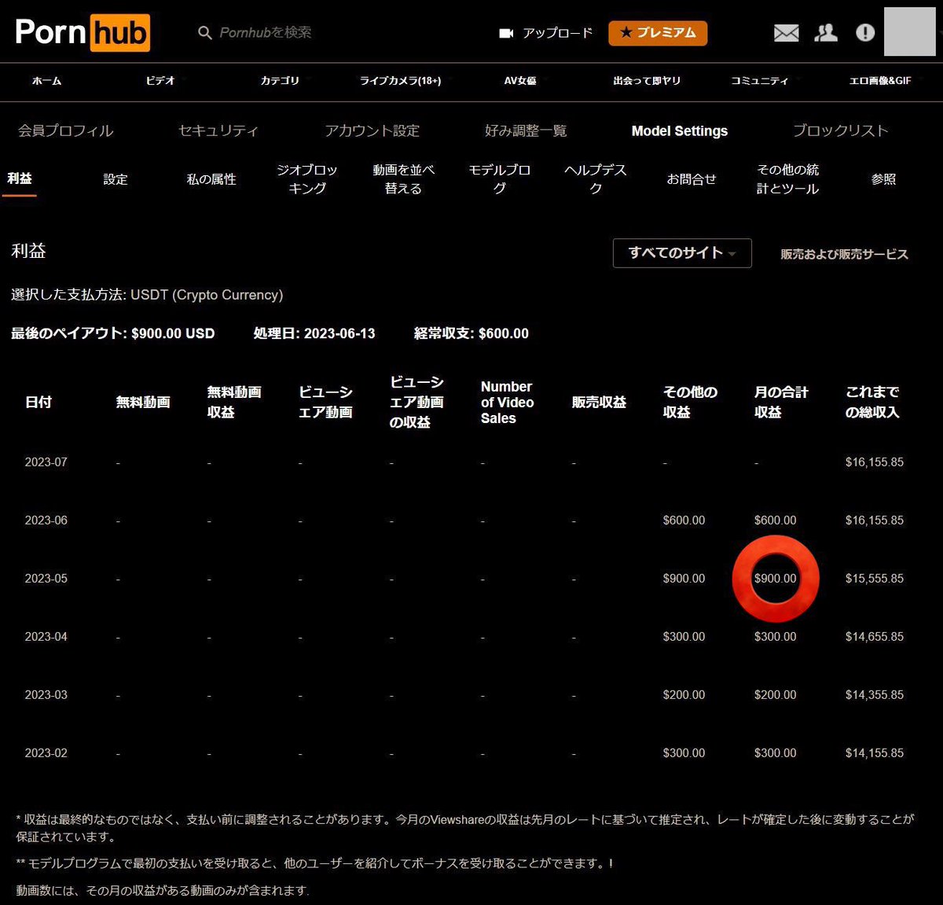Open the friends icon in the header
Viewport: 943px width, 905px height.
point(826,32)
